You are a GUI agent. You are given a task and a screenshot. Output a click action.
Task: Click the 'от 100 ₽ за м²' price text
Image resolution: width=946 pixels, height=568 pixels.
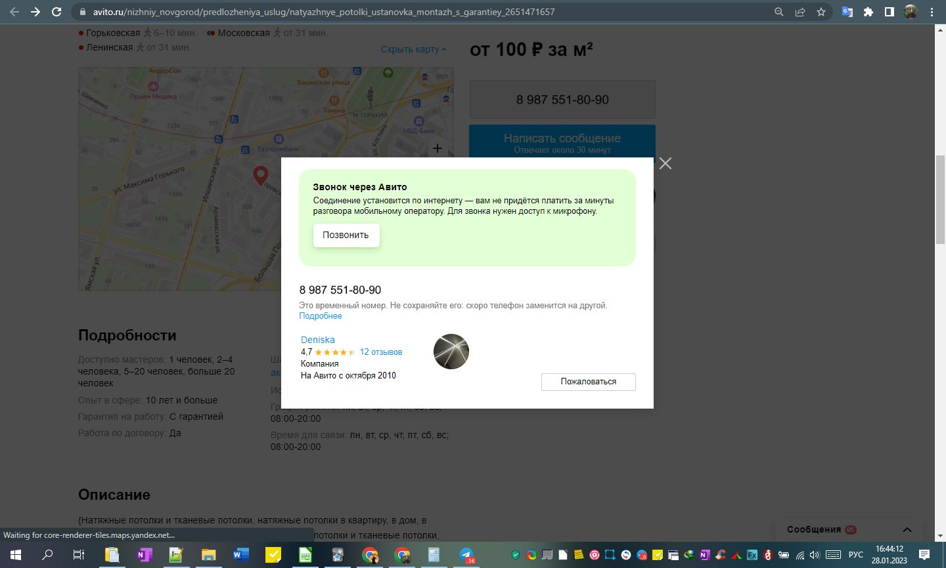click(531, 50)
